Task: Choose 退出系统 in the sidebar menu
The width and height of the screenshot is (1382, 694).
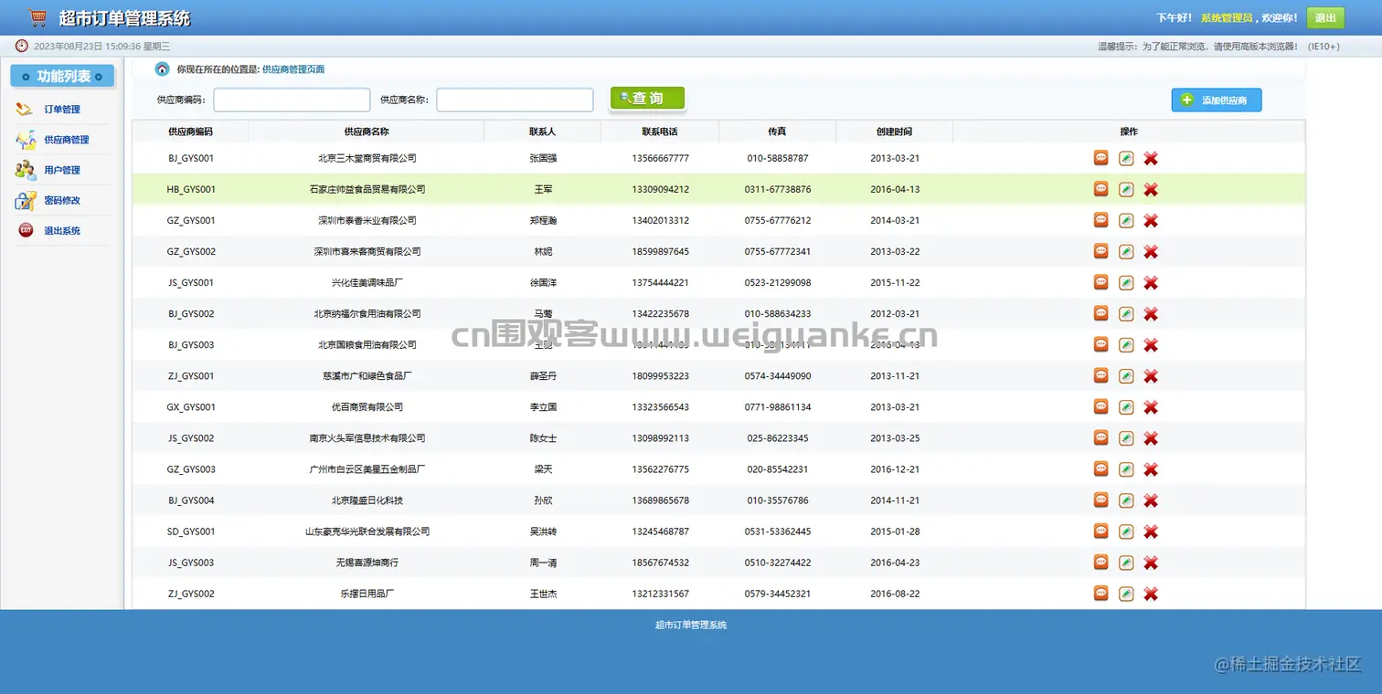Action: (62, 230)
